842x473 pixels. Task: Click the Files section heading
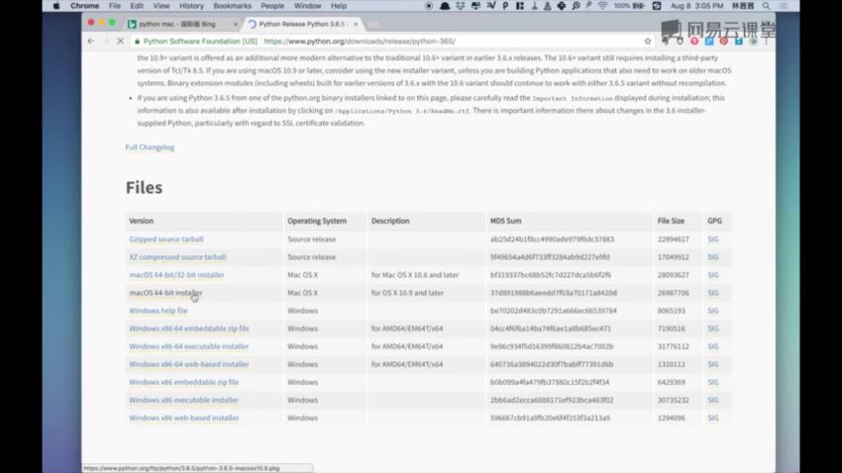coord(144,188)
